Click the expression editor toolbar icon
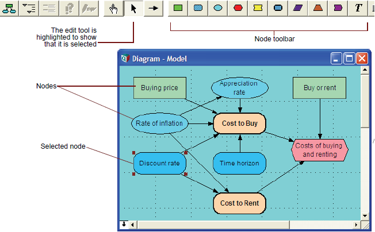 (89, 9)
